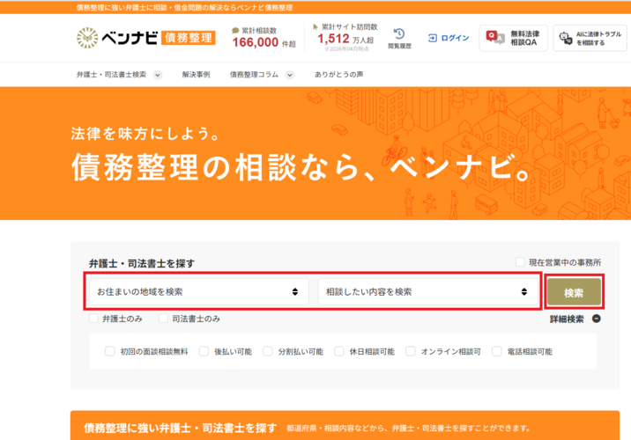The width and height of the screenshot is (631, 440).
Task: Enable the 司法書士のみ checkbox
Action: pos(163,319)
